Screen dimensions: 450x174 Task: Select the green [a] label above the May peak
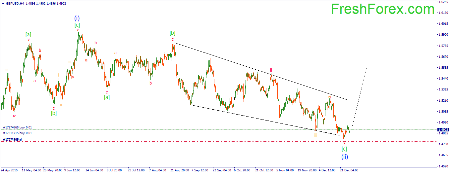[28, 34]
